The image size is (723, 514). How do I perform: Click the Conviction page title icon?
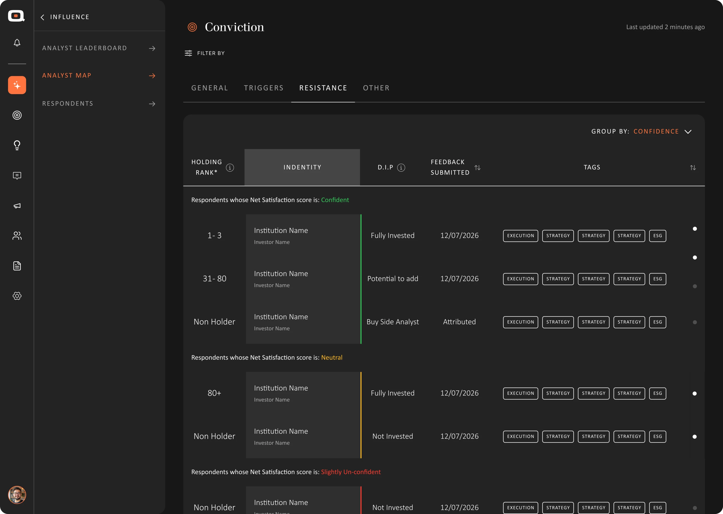192,27
